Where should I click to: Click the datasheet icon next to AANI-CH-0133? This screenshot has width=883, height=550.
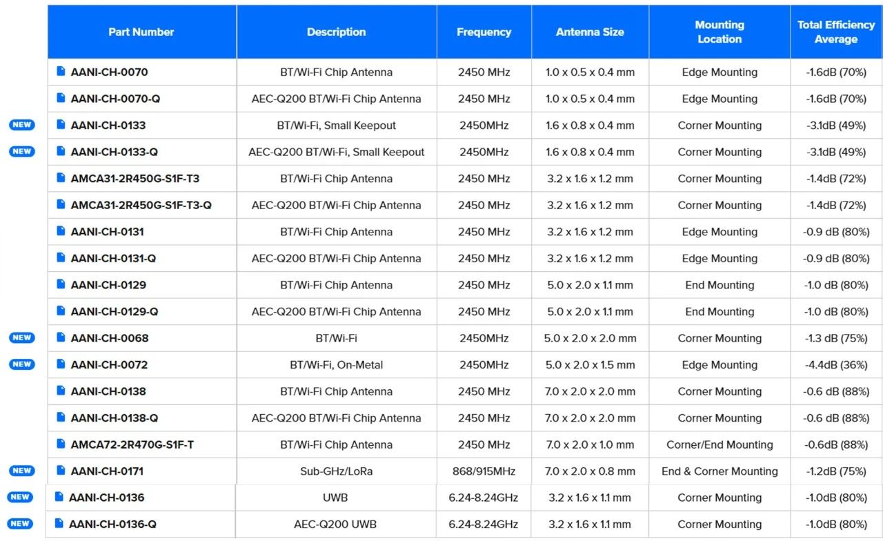[61, 125]
